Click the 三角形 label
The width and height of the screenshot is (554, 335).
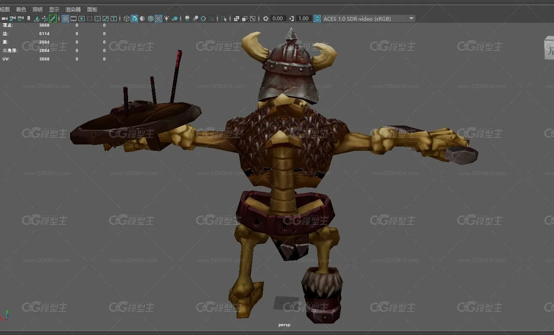click(10, 51)
